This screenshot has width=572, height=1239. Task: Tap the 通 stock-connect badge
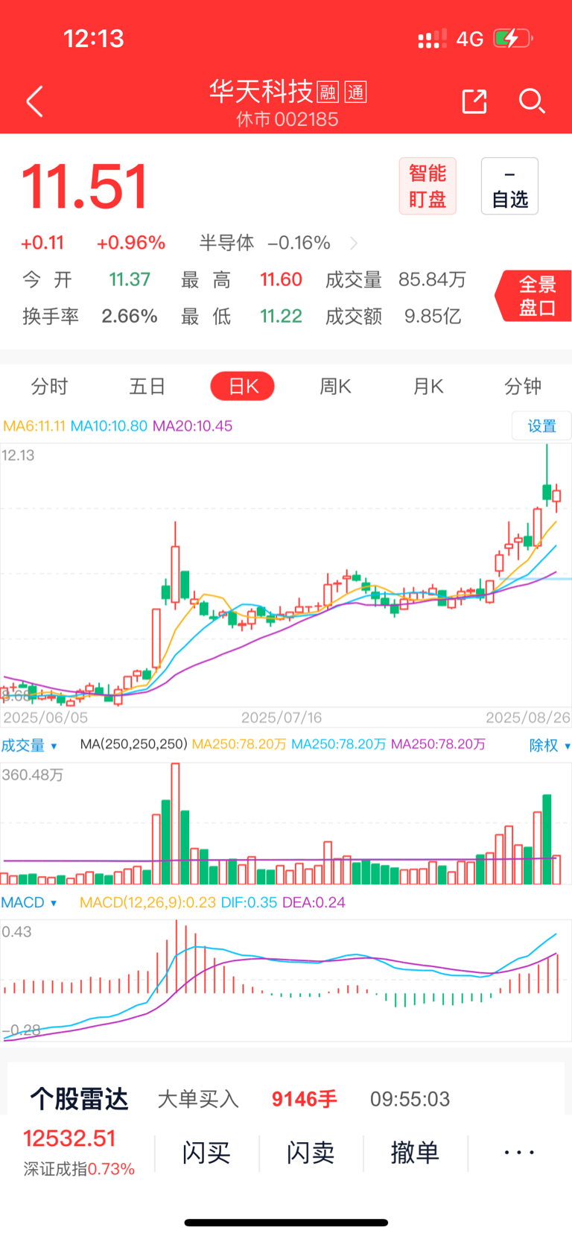[356, 92]
